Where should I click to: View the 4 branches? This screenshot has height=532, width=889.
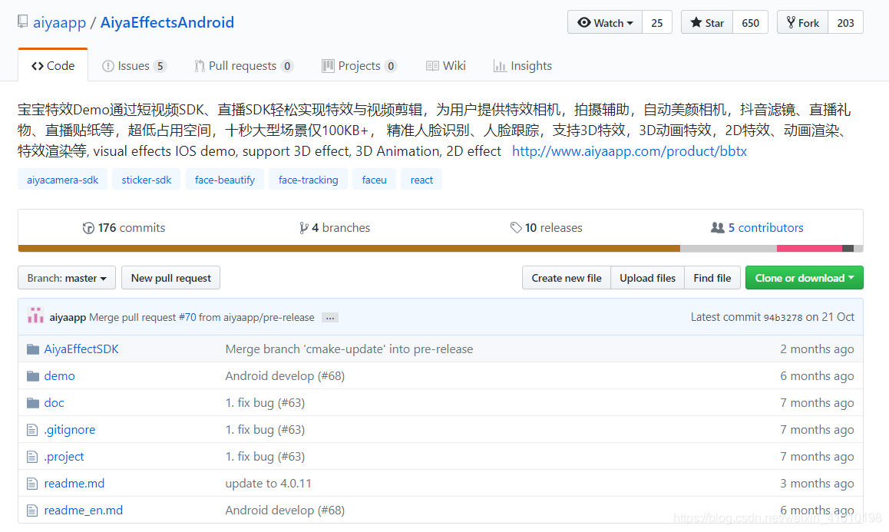(x=335, y=228)
